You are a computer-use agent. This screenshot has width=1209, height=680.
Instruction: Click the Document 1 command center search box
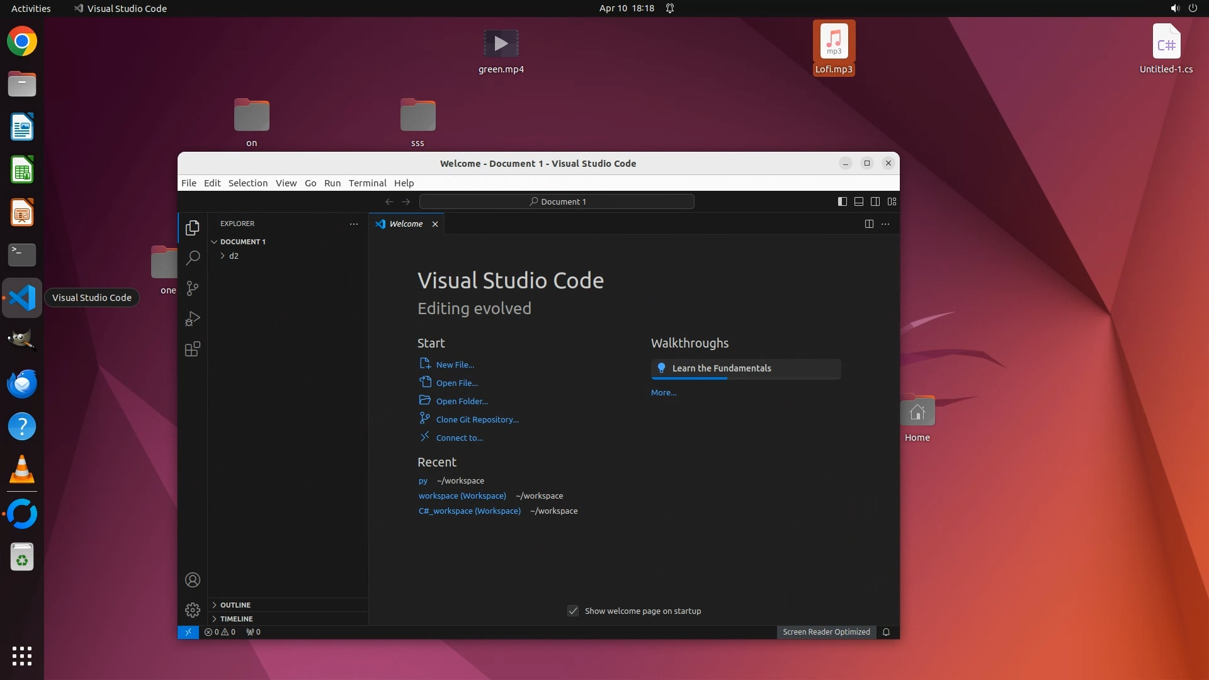pyautogui.click(x=557, y=201)
